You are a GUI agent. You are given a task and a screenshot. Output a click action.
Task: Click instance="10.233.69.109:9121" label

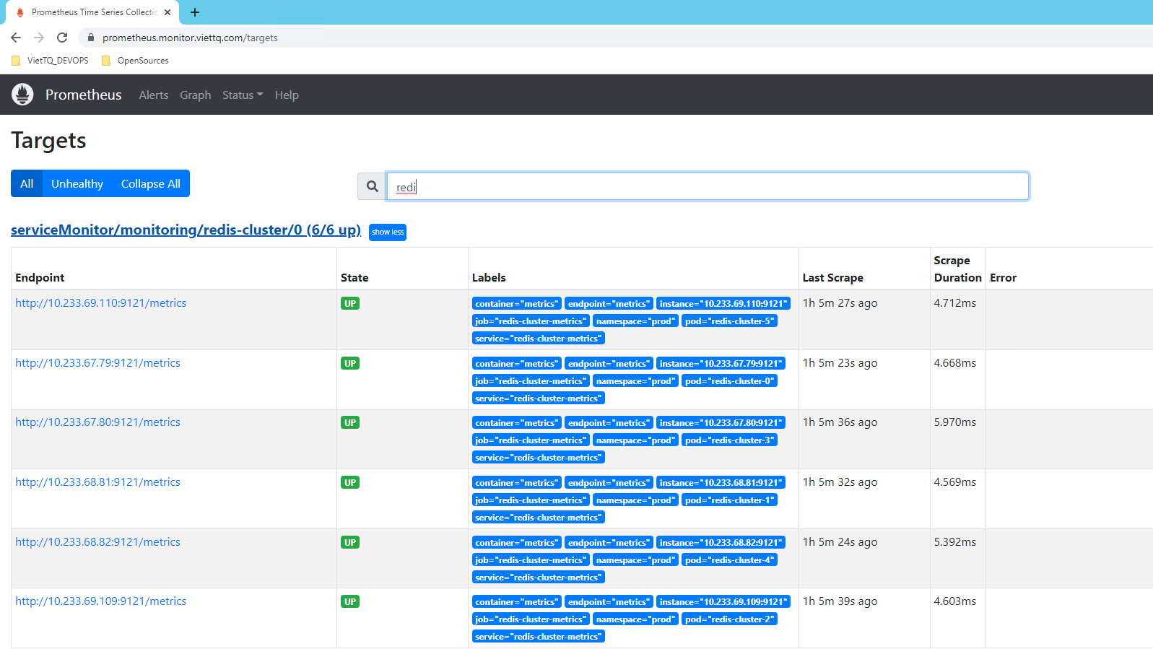click(723, 602)
